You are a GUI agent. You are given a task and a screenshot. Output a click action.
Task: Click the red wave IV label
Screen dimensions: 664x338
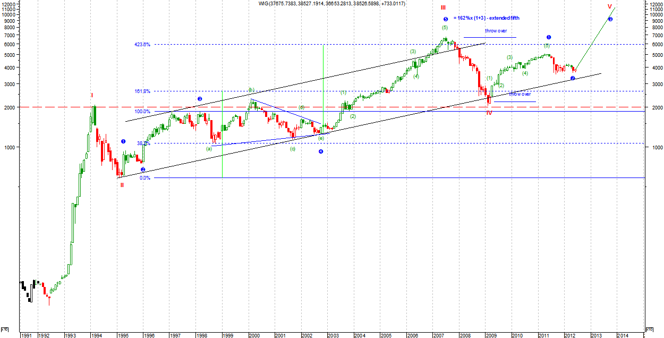coord(489,113)
